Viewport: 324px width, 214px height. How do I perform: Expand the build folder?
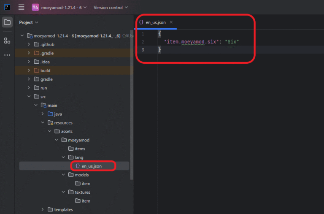click(x=29, y=70)
